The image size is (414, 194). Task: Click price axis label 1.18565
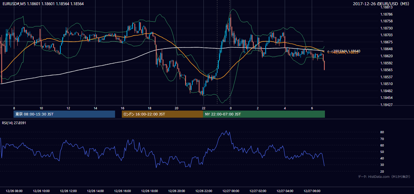(x=386, y=70)
